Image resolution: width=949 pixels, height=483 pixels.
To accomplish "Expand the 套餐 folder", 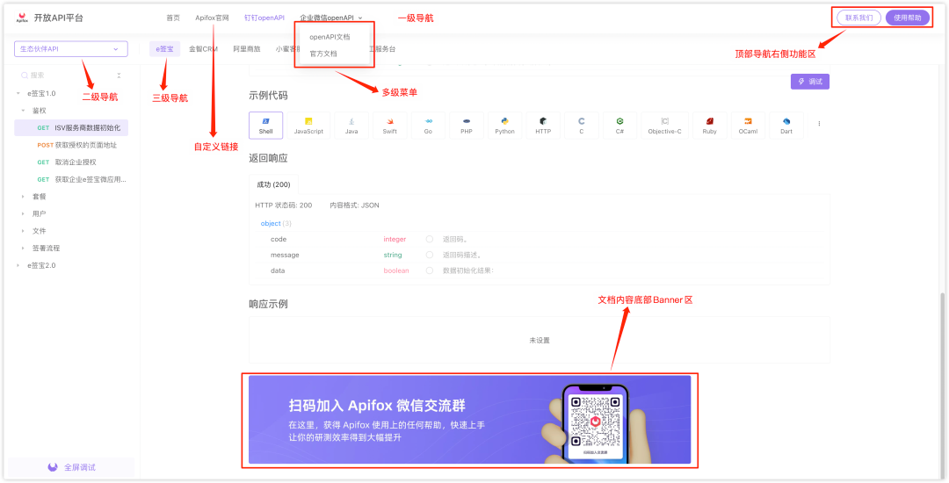I will (x=23, y=197).
